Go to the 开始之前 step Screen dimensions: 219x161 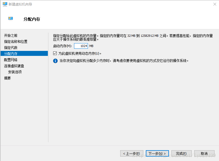11,35
